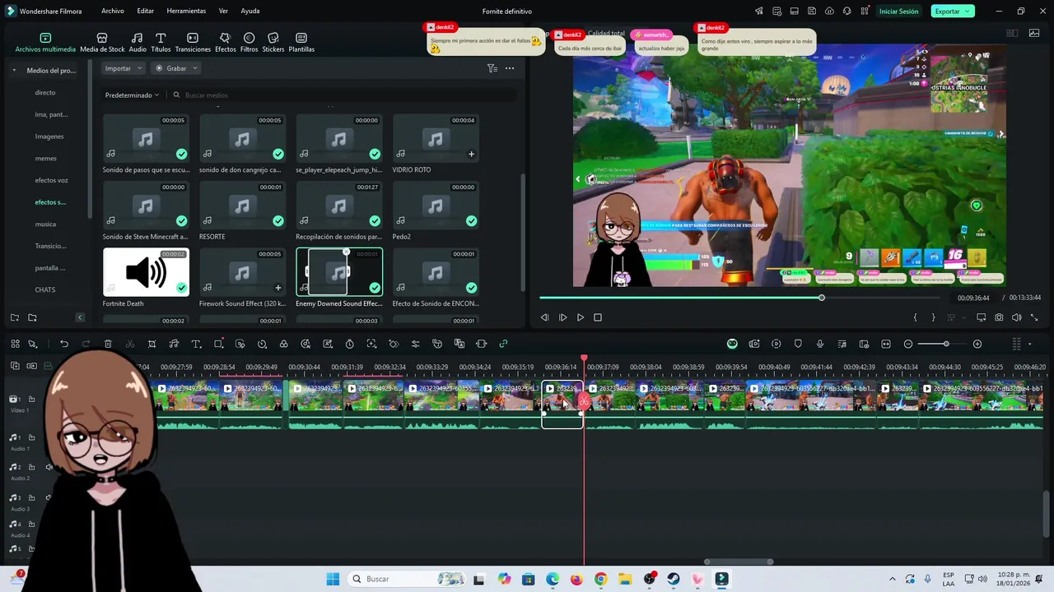The image size is (1054, 592).
Task: Expand the Importar dropdown
Action: [123, 68]
